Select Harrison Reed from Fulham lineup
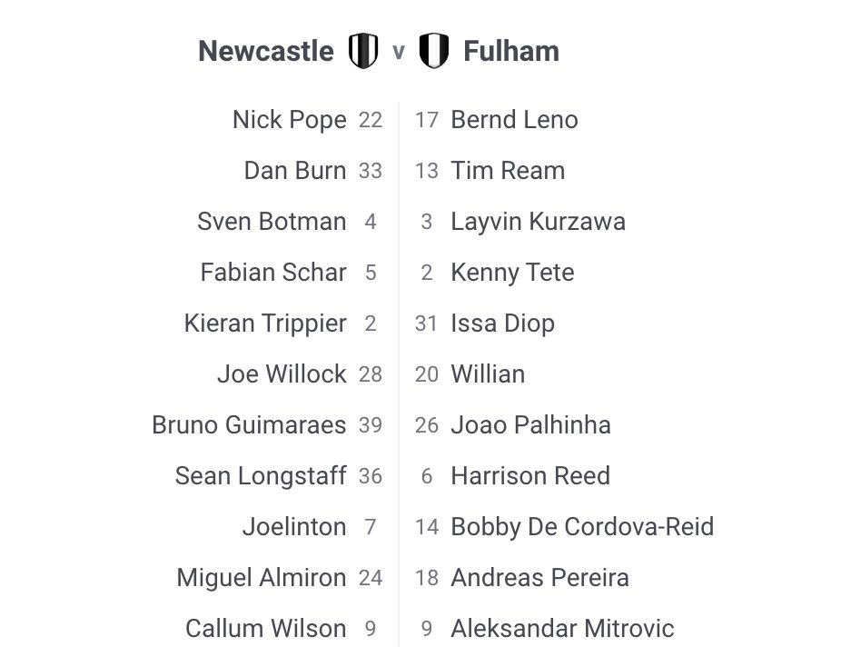Screen dimensions: 841x667 click(x=530, y=476)
